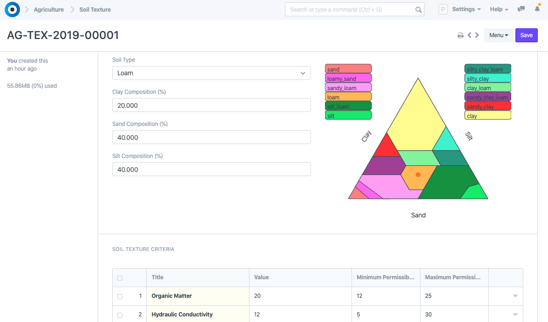548x322 pixels.
Task: Open the Soil Type dropdown
Action: 211,73
